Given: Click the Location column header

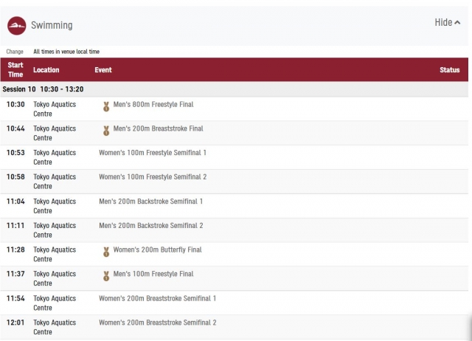Looking at the screenshot, I should [x=46, y=70].
